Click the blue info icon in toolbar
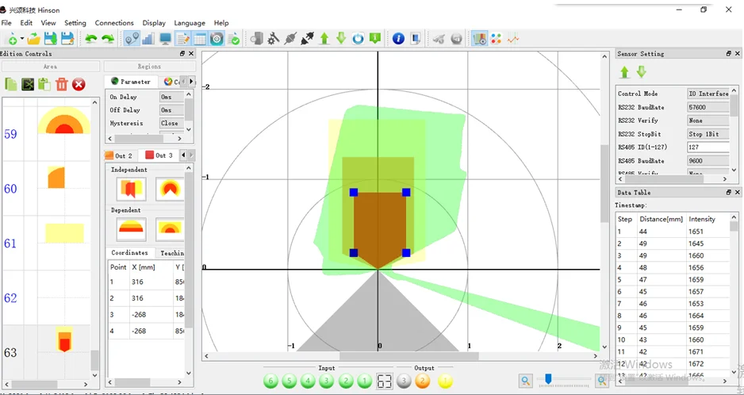The width and height of the screenshot is (744, 395). point(398,38)
